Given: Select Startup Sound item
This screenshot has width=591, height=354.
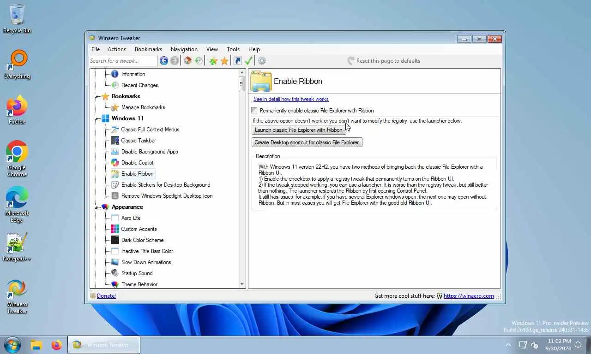Looking at the screenshot, I should [x=137, y=273].
